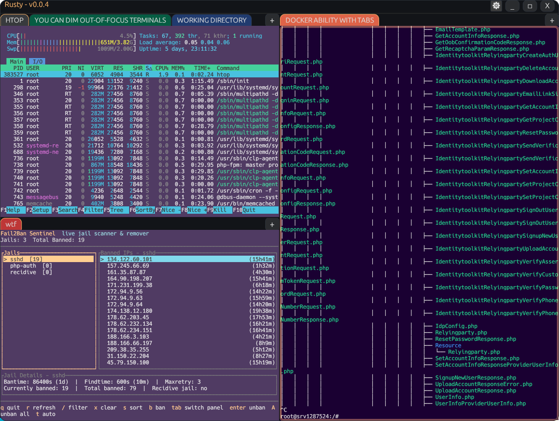Image resolution: width=559 pixels, height=421 pixels.
Task: Switch to the WORKING DIRECTORY tab
Action: (212, 20)
